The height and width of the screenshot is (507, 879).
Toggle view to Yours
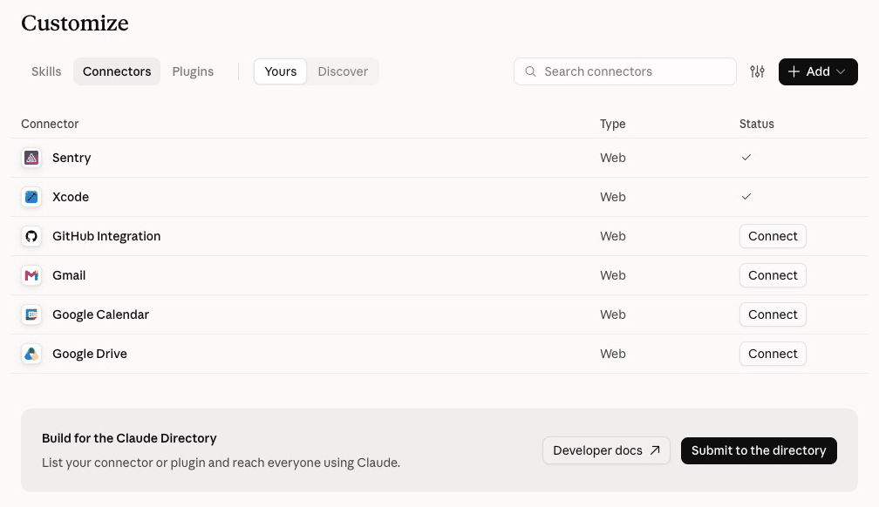(280, 71)
